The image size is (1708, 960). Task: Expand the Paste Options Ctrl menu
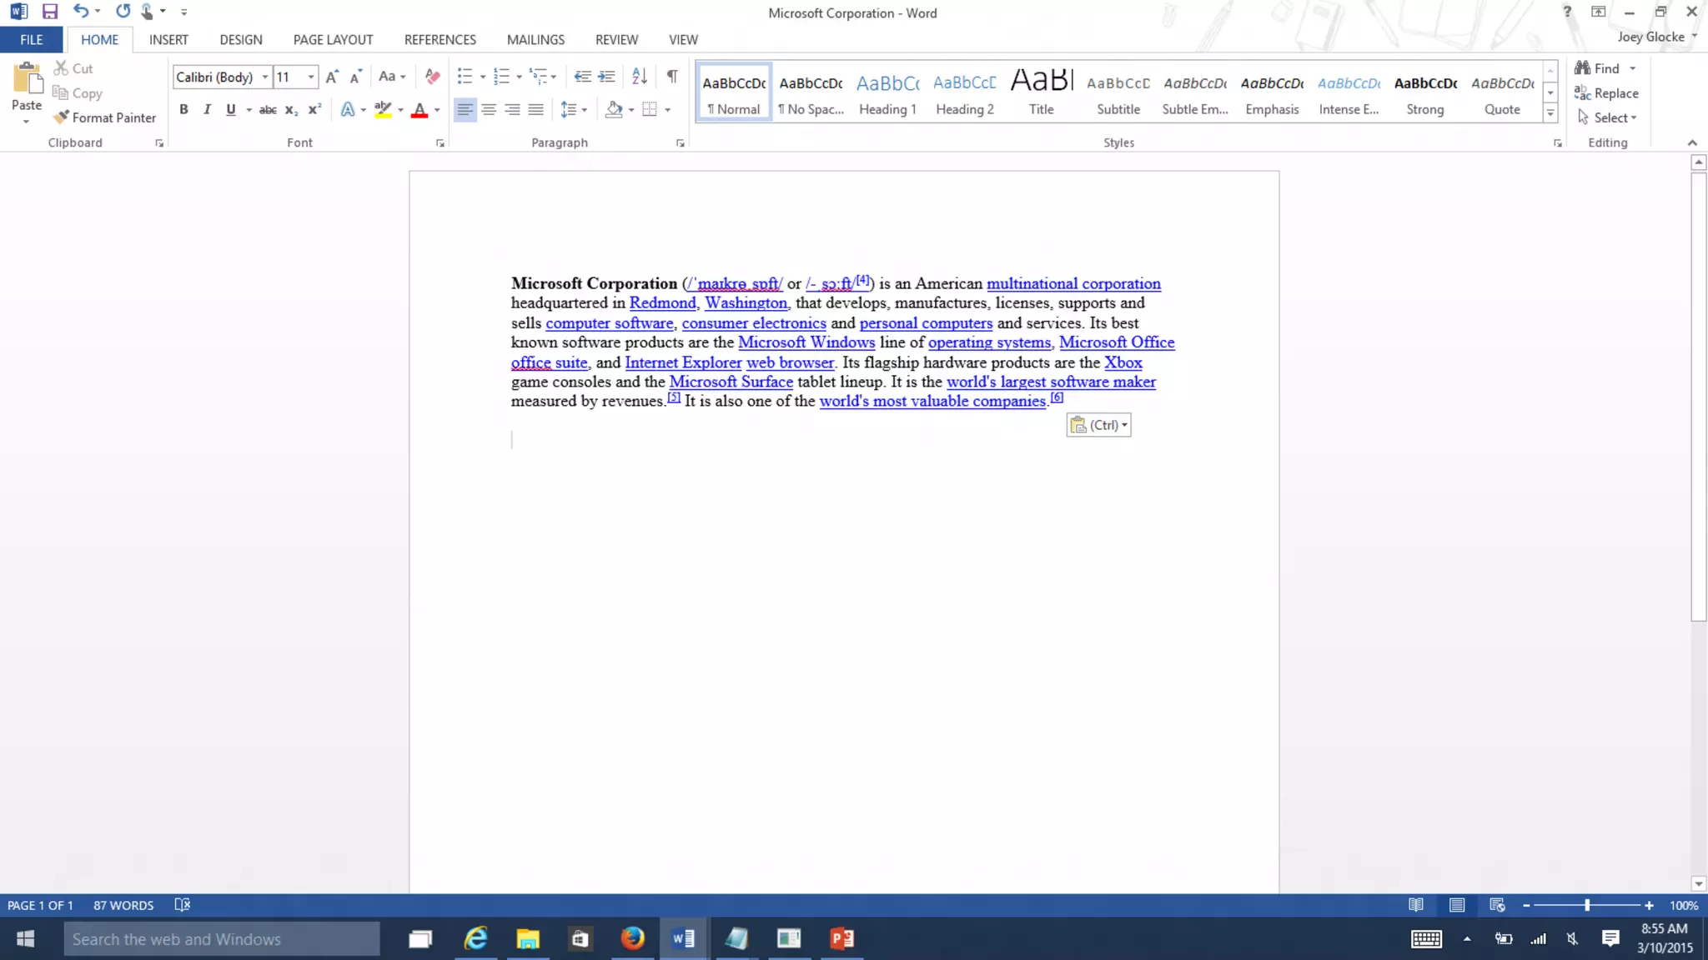click(x=1098, y=425)
